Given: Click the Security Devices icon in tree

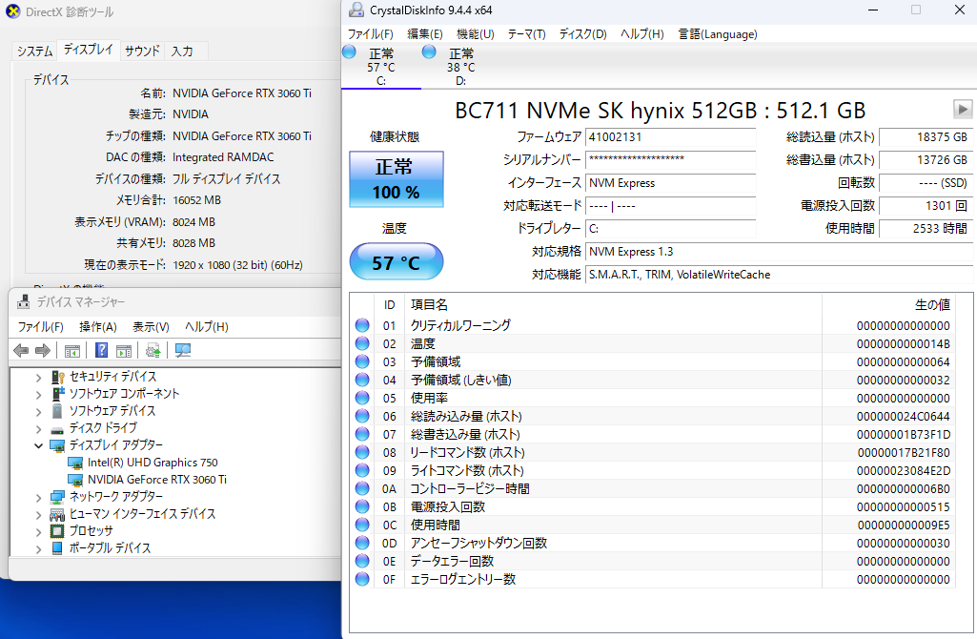Looking at the screenshot, I should (x=57, y=377).
